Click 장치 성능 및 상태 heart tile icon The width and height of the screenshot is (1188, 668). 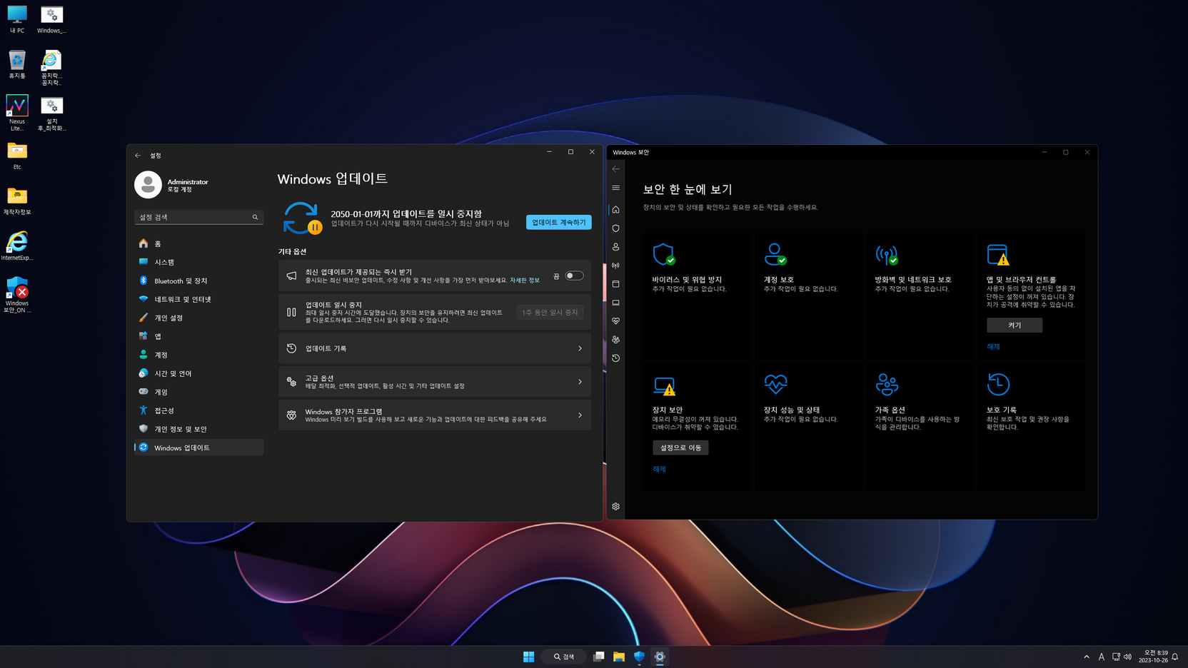[775, 385]
